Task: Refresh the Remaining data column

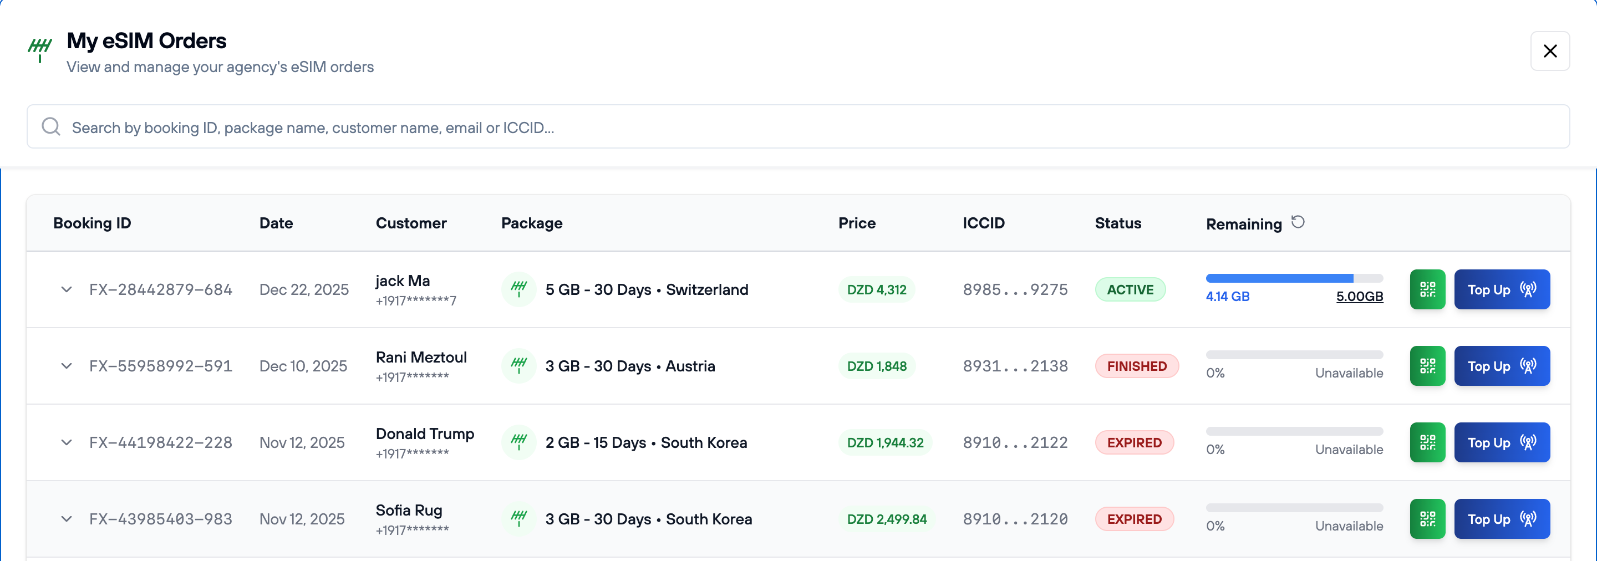Action: coord(1298,222)
